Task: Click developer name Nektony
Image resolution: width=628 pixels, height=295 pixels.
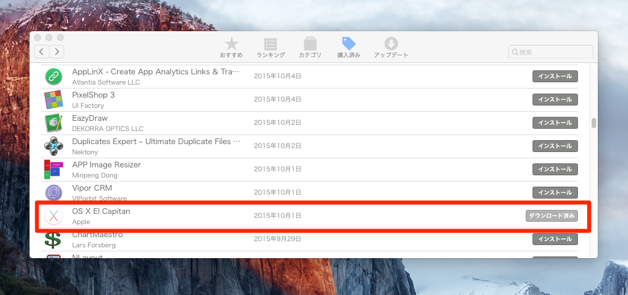Action: [85, 152]
